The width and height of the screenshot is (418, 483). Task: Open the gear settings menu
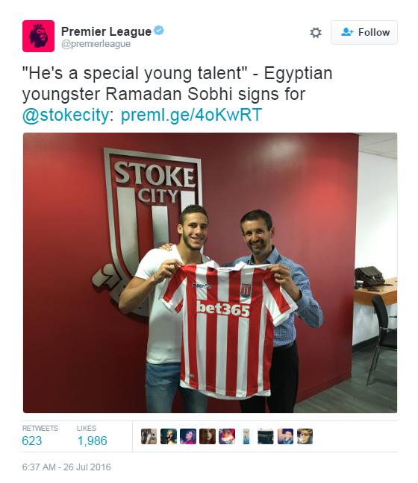pos(316,32)
